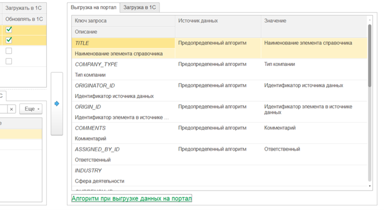Select Ответственный value in ASSIGNED_BY_ID row
Screen dimensions: 384x210
click(282, 149)
